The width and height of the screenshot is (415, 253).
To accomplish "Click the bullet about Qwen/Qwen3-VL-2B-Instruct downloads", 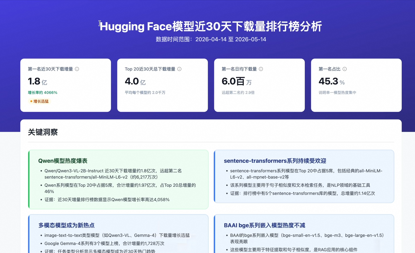I will pos(113,174).
